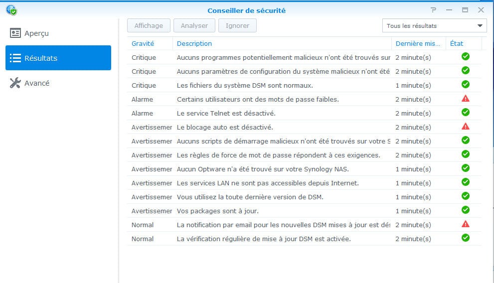Click '1 minute(s)' in the packages row
The height and width of the screenshot is (283, 494).
click(413, 211)
